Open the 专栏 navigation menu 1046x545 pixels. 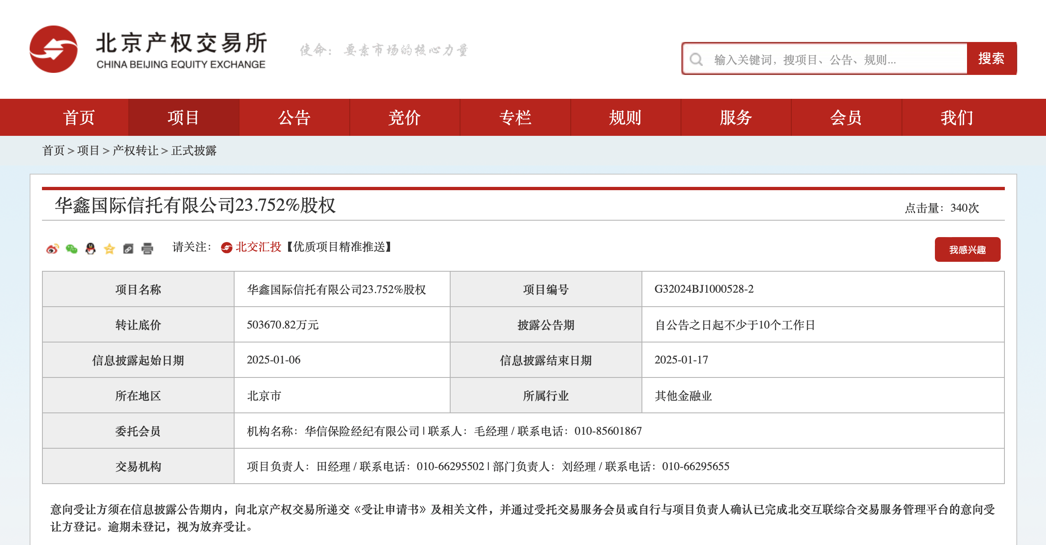(515, 118)
